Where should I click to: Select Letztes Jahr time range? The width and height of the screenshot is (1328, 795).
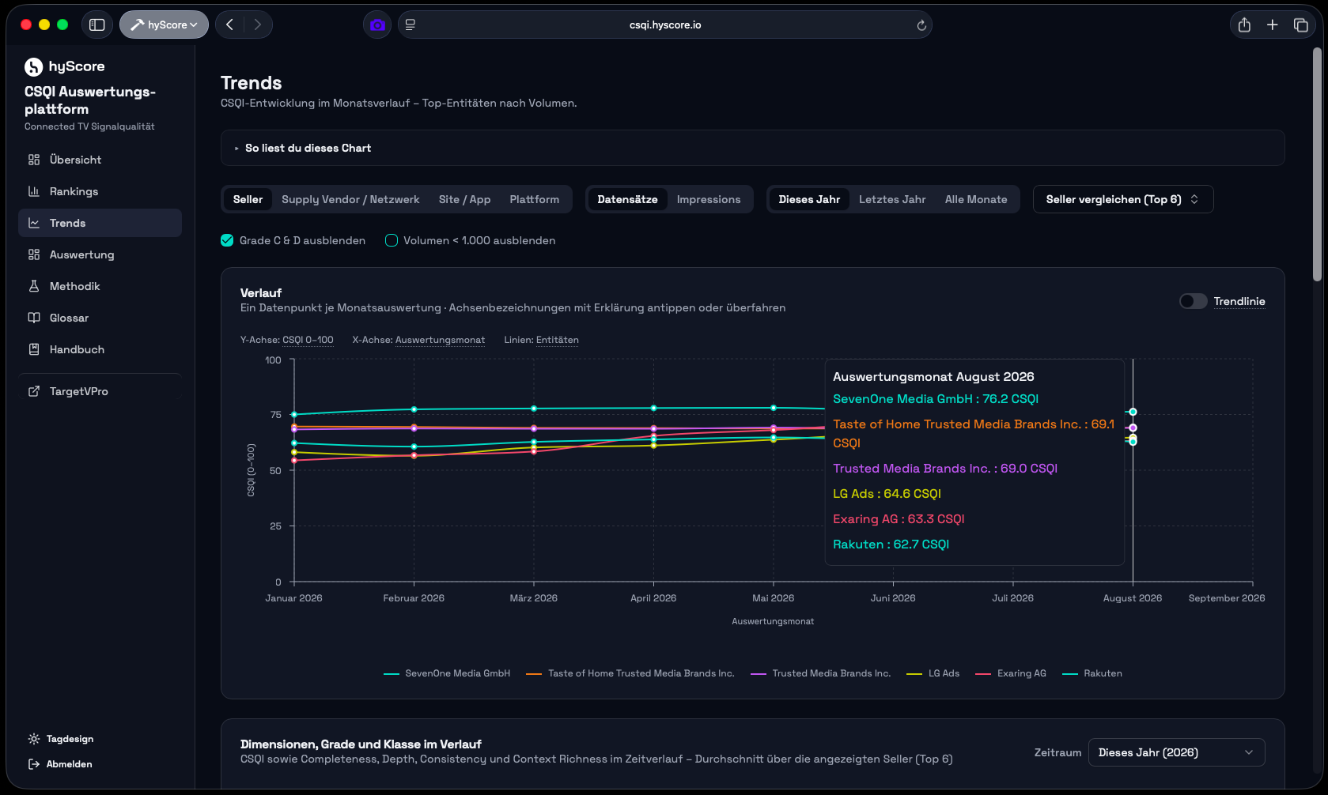pyautogui.click(x=892, y=199)
